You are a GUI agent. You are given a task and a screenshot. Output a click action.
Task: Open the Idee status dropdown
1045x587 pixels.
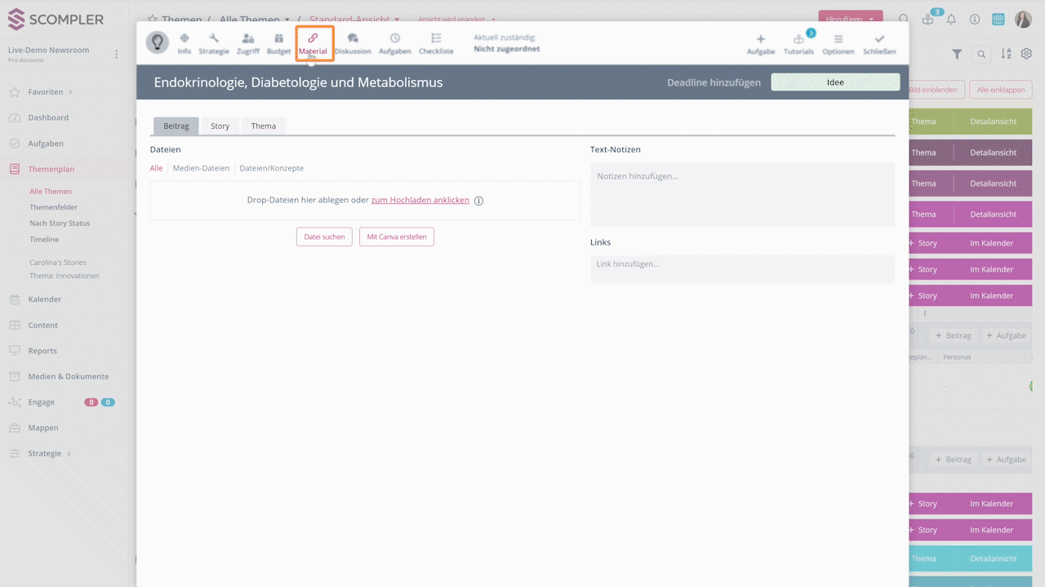pyautogui.click(x=835, y=82)
